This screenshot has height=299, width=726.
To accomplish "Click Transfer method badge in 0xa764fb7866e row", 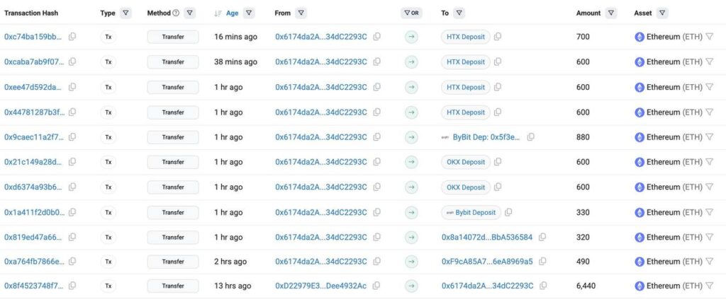I will tap(173, 262).
